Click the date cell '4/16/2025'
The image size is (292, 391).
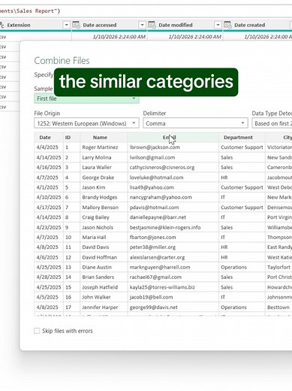pyautogui.click(x=49, y=168)
